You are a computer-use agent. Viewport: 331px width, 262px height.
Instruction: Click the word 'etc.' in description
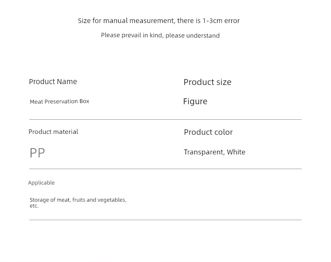click(34, 206)
